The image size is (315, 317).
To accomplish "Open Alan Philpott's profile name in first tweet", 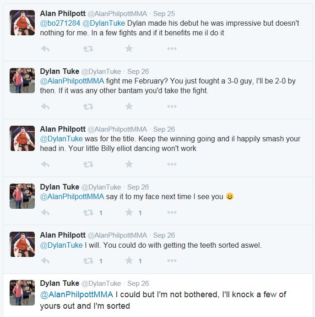I will pos(63,14).
